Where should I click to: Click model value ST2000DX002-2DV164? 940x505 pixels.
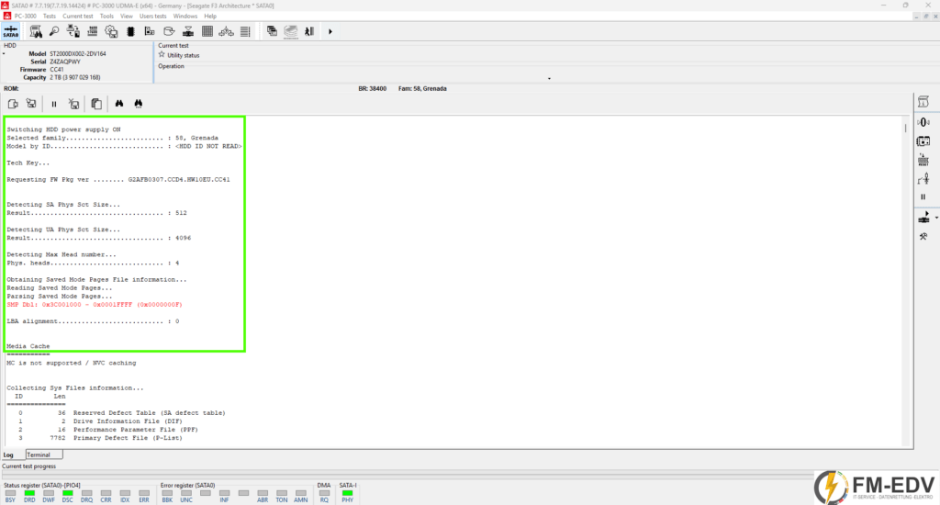tap(78, 54)
